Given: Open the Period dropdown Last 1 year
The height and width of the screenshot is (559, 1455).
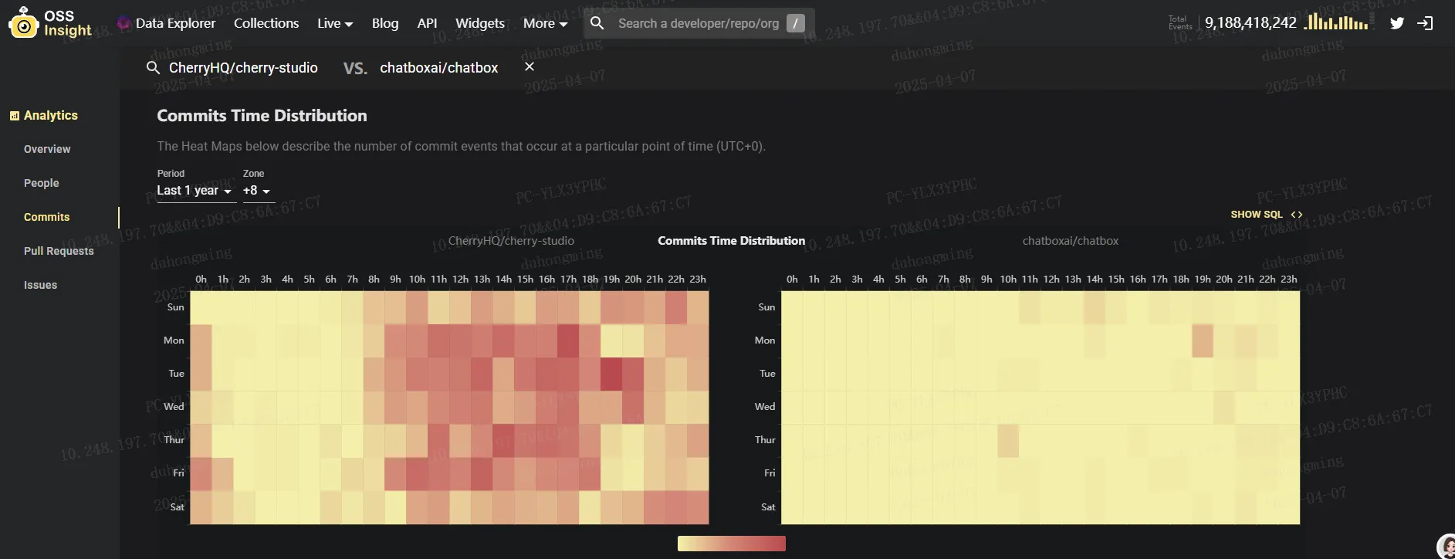Looking at the screenshot, I should click(x=196, y=191).
